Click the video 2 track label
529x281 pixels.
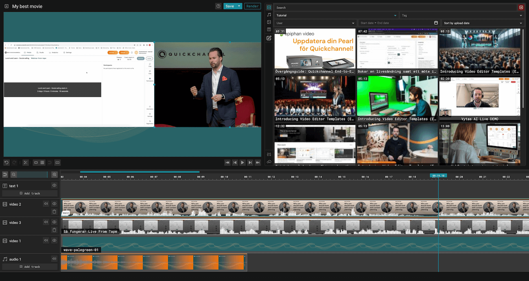[15, 204]
